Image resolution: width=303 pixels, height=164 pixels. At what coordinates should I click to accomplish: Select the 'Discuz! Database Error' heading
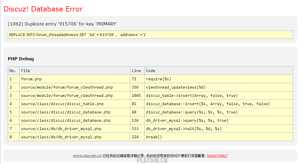click(43, 9)
